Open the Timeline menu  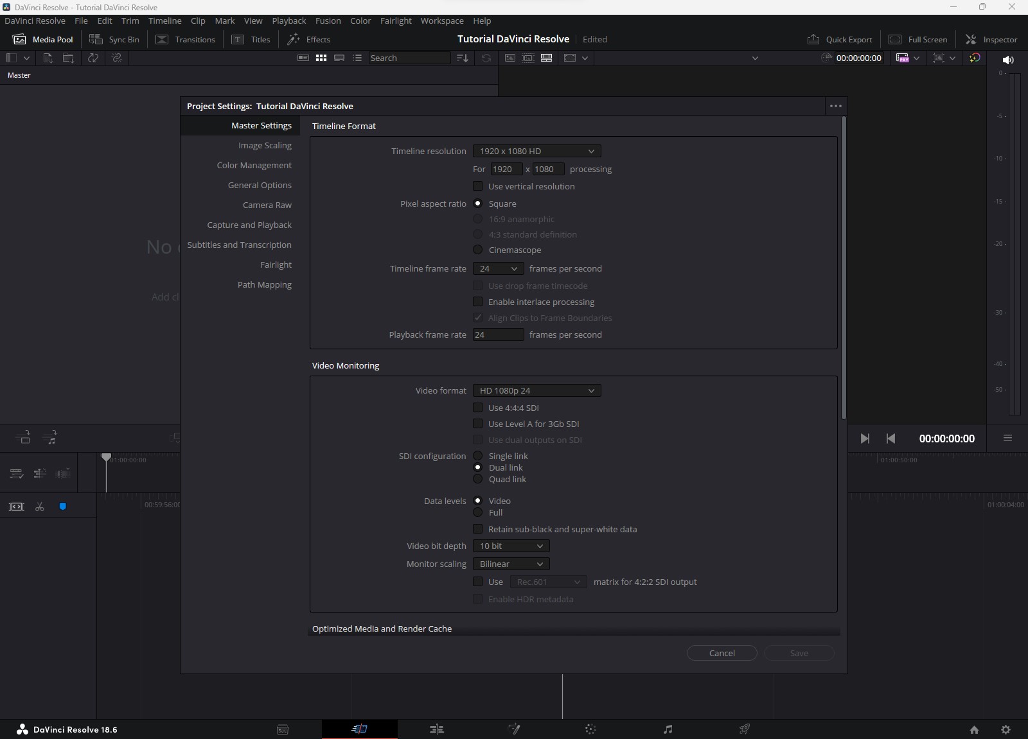click(164, 21)
